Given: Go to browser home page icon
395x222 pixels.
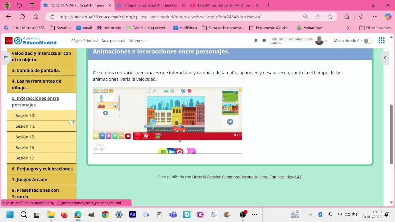Looking at the screenshot, I should click(36, 17).
